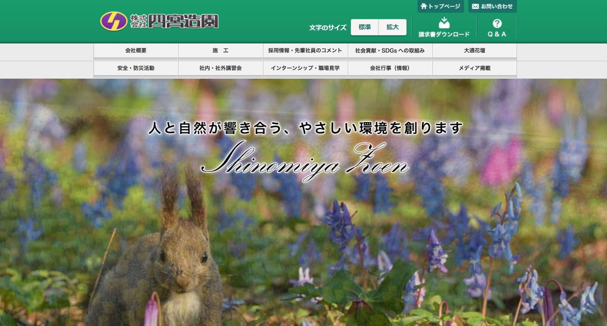Click the home icon beside トップページ
The image size is (607, 326).
[423, 6]
